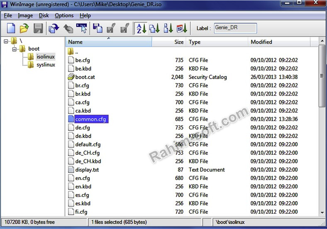Click the Name column header
The image size is (327, 229).
coord(109,42)
